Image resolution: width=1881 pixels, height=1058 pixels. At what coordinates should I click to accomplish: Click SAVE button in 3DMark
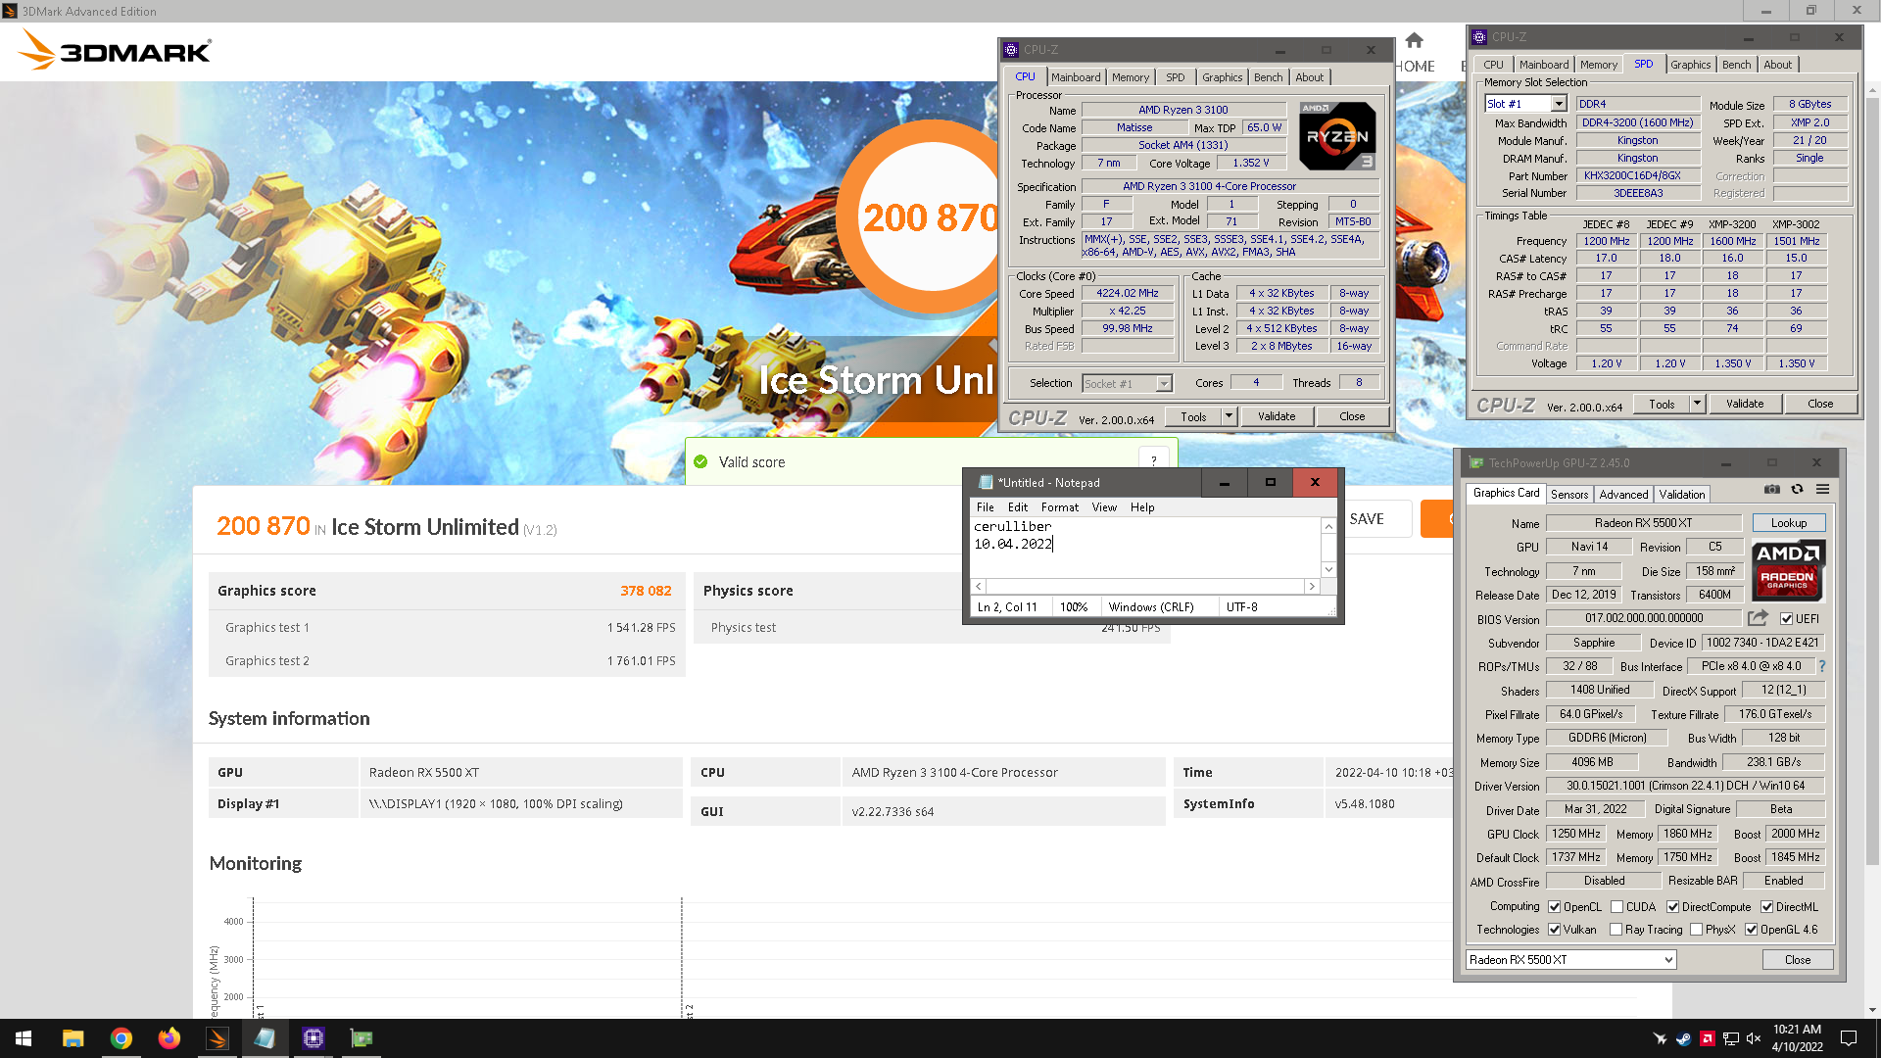[1367, 519]
